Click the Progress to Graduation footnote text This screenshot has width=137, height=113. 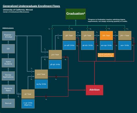click(x=108, y=20)
